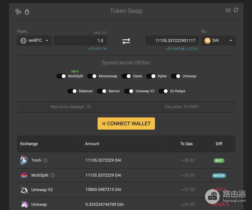The height and width of the screenshot is (210, 252).
Task: Show info for the 1inch exchange
Action: tap(45, 160)
